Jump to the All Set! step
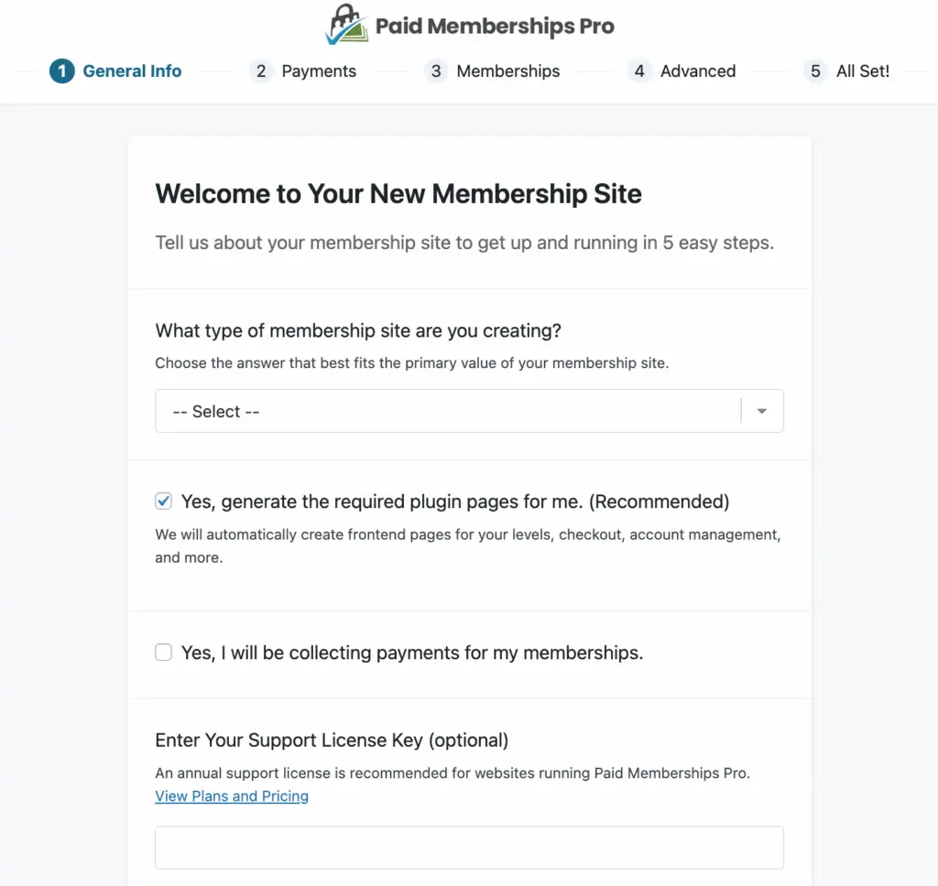The height and width of the screenshot is (886, 938). 863,70
